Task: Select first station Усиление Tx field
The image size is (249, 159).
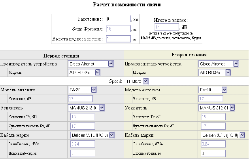Action: tap(83, 117)
